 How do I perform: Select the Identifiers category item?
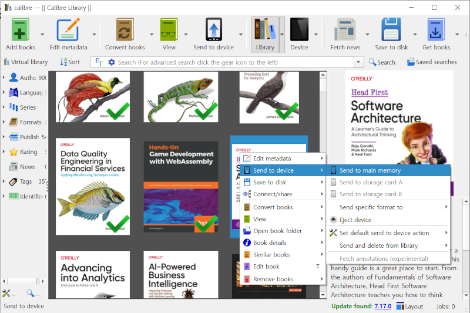click(x=28, y=196)
